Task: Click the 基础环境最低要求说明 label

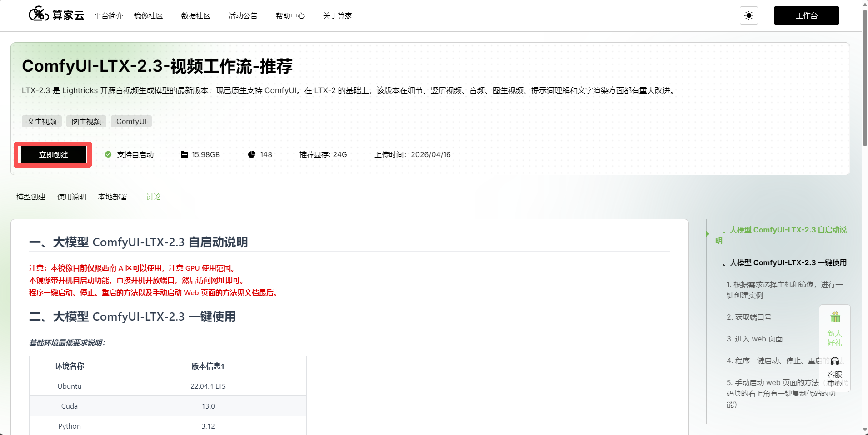Action: point(67,342)
